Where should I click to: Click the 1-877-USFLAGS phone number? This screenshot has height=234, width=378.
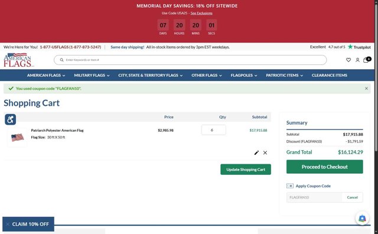(70, 47)
